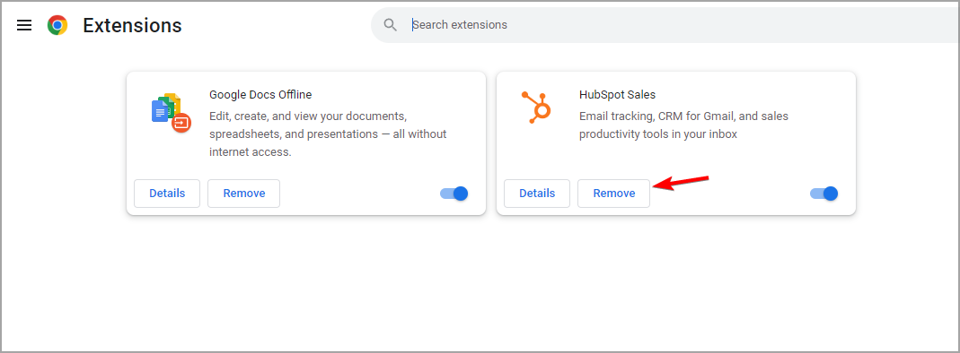Screen dimensions: 960x353
Task: Click the Google Docs Offline icon
Action: pyautogui.click(x=171, y=113)
